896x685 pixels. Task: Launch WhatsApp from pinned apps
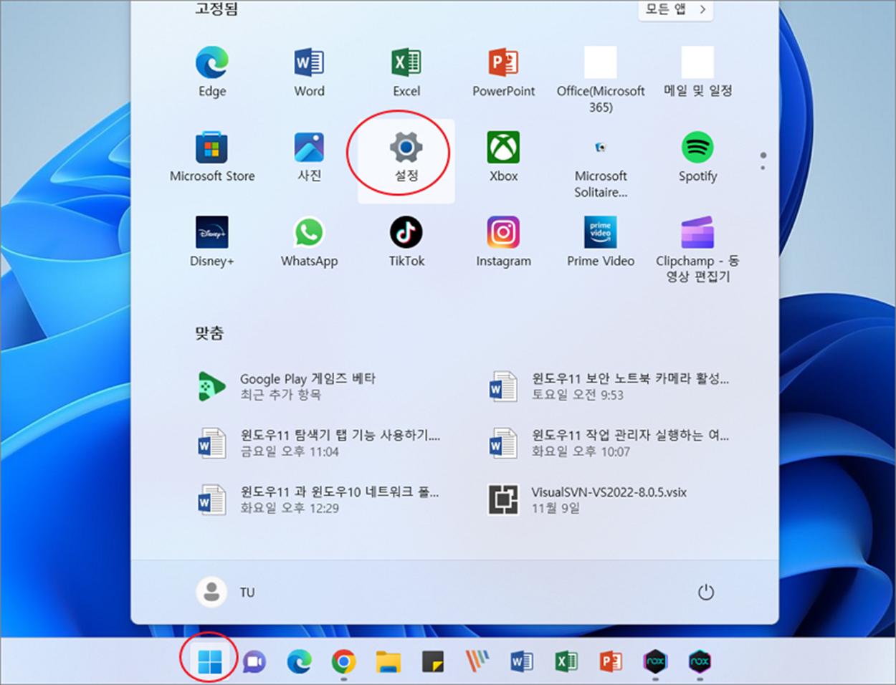(x=309, y=242)
